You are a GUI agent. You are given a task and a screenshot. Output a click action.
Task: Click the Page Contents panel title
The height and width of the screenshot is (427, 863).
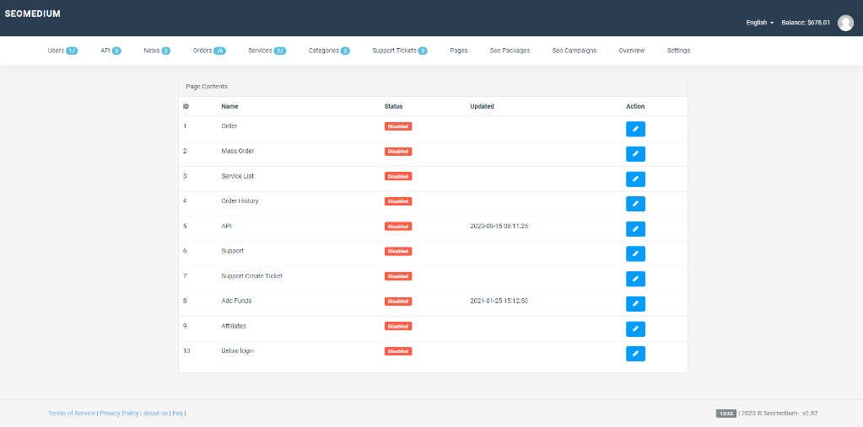(x=207, y=87)
